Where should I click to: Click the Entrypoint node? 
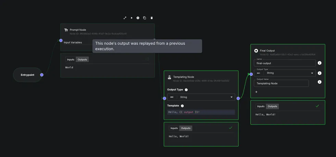click(x=27, y=75)
